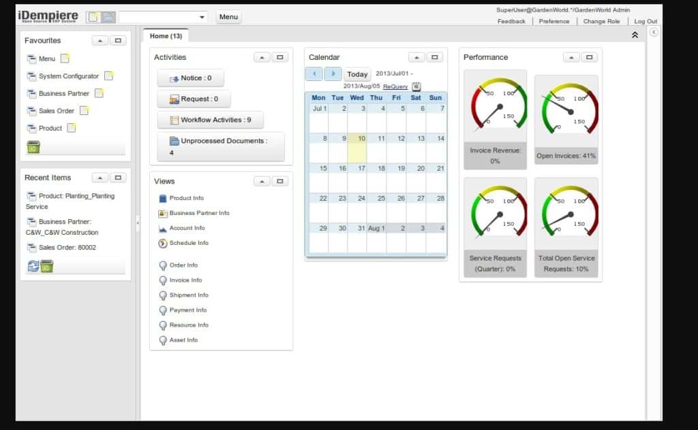Click the trash bin icon in Favourites
Image resolution: width=698 pixels, height=430 pixels.
point(33,147)
